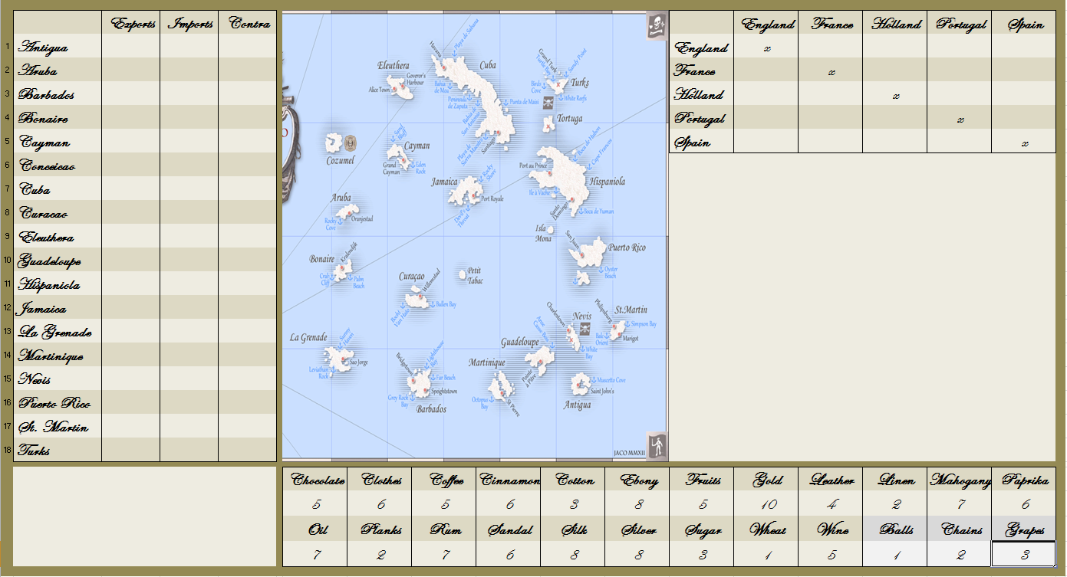Click the selected Grapes value cell
This screenshot has width=1067, height=577.
point(1024,554)
